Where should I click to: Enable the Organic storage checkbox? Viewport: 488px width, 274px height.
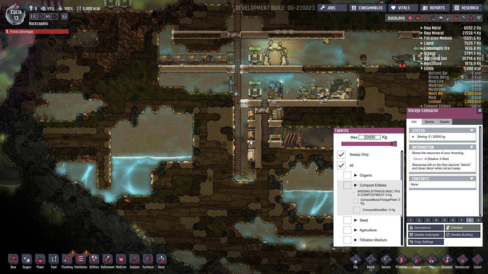click(347, 175)
